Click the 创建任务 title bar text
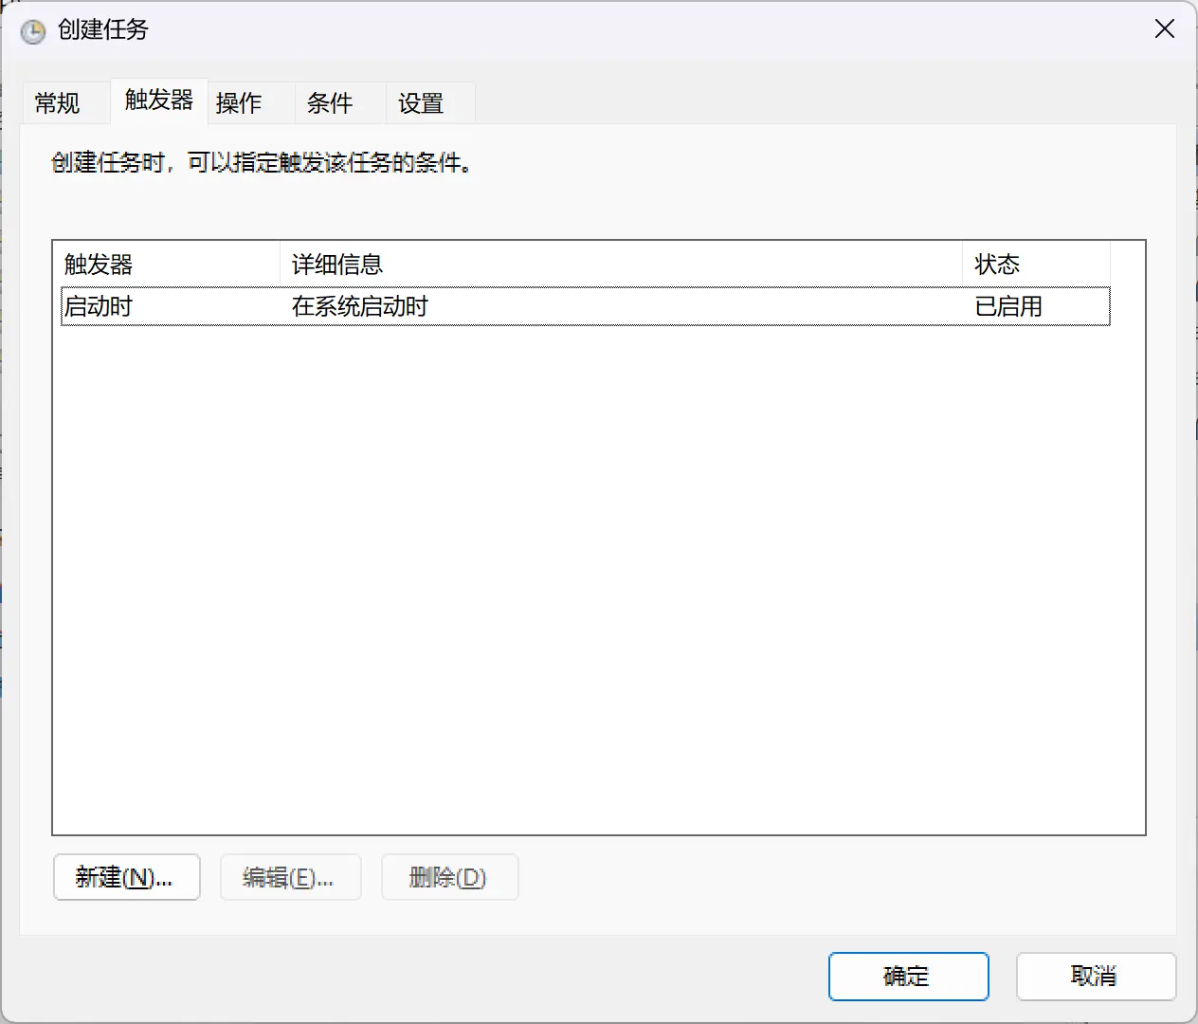This screenshot has width=1198, height=1024. (103, 30)
